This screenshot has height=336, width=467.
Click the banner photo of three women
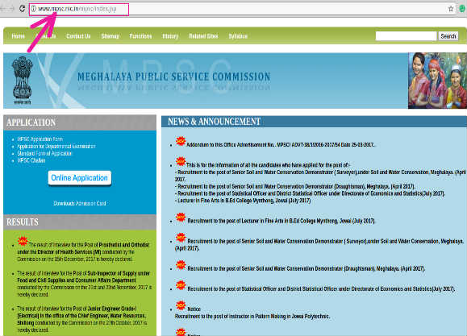point(437,81)
